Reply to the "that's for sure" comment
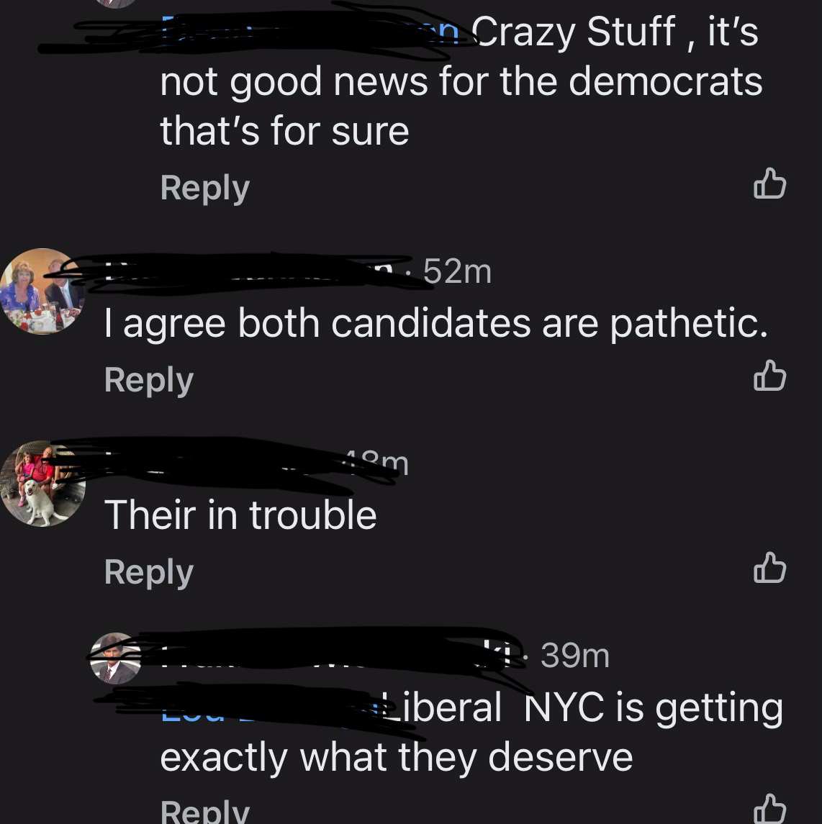This screenshot has width=822, height=824. tap(204, 188)
